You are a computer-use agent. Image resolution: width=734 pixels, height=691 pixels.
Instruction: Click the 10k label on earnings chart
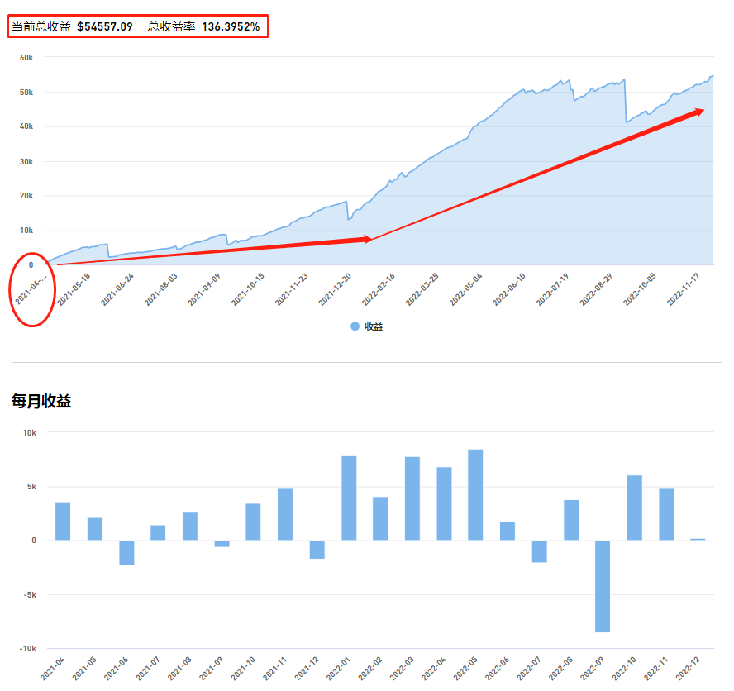click(x=26, y=231)
